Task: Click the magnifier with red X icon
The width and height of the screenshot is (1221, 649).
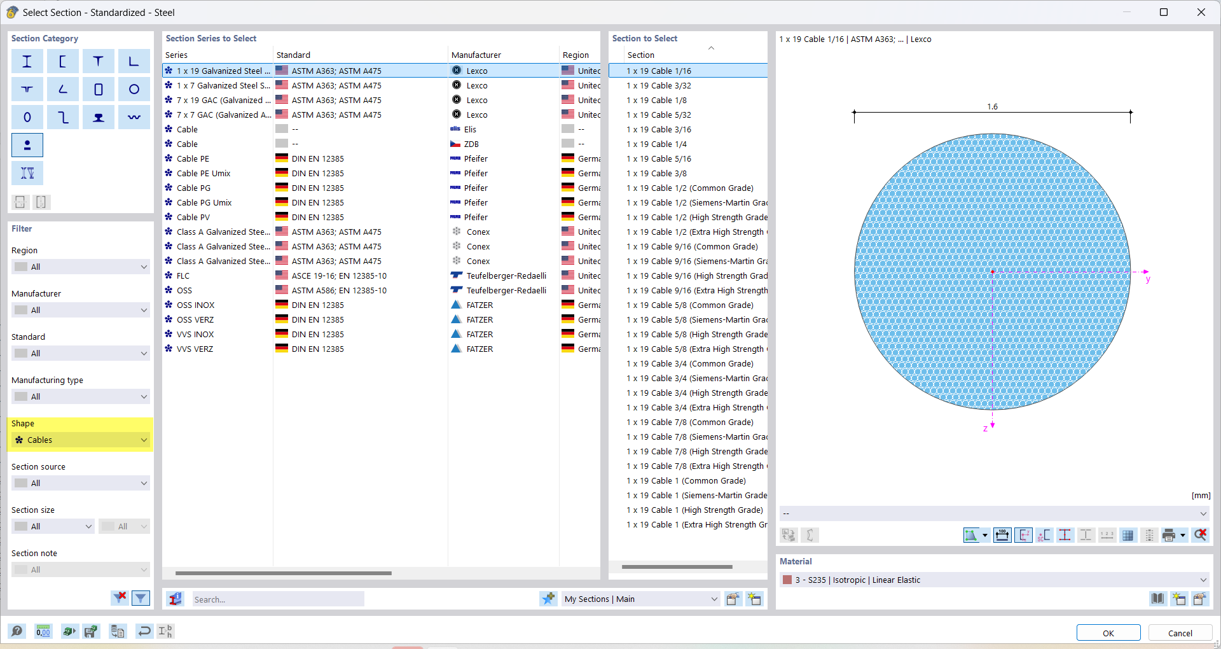Action: pos(1201,535)
